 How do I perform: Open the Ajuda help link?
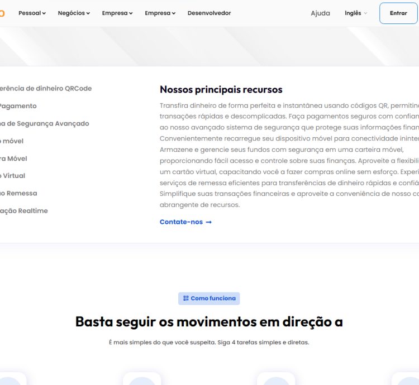click(x=320, y=13)
